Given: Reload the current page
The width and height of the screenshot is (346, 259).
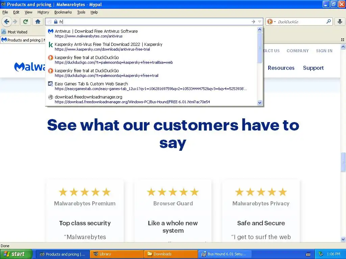Looking at the screenshot, I should point(25,22).
